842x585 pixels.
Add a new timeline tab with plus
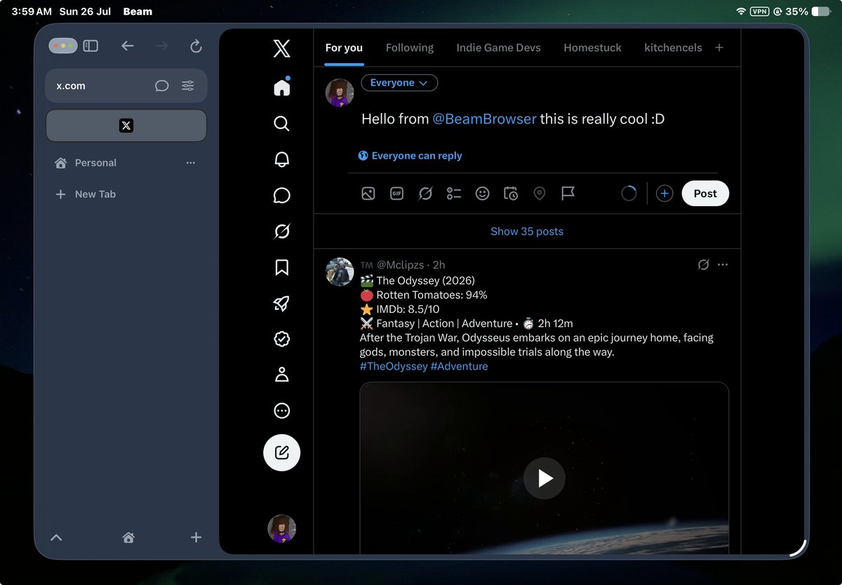(x=719, y=48)
